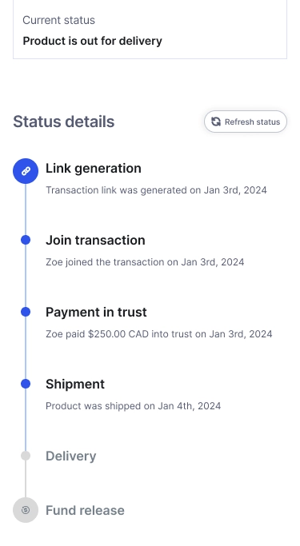Click the Shipment step blue dot

(x=26, y=384)
